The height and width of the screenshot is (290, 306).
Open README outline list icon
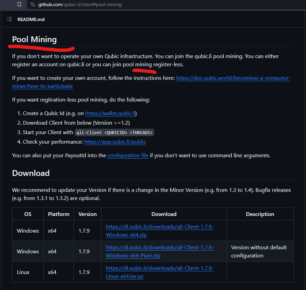9,19
